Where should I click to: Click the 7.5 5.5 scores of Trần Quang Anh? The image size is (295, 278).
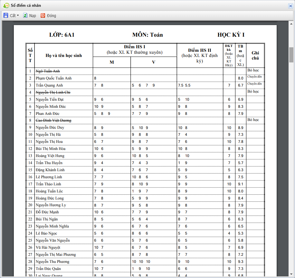[x=184, y=85]
